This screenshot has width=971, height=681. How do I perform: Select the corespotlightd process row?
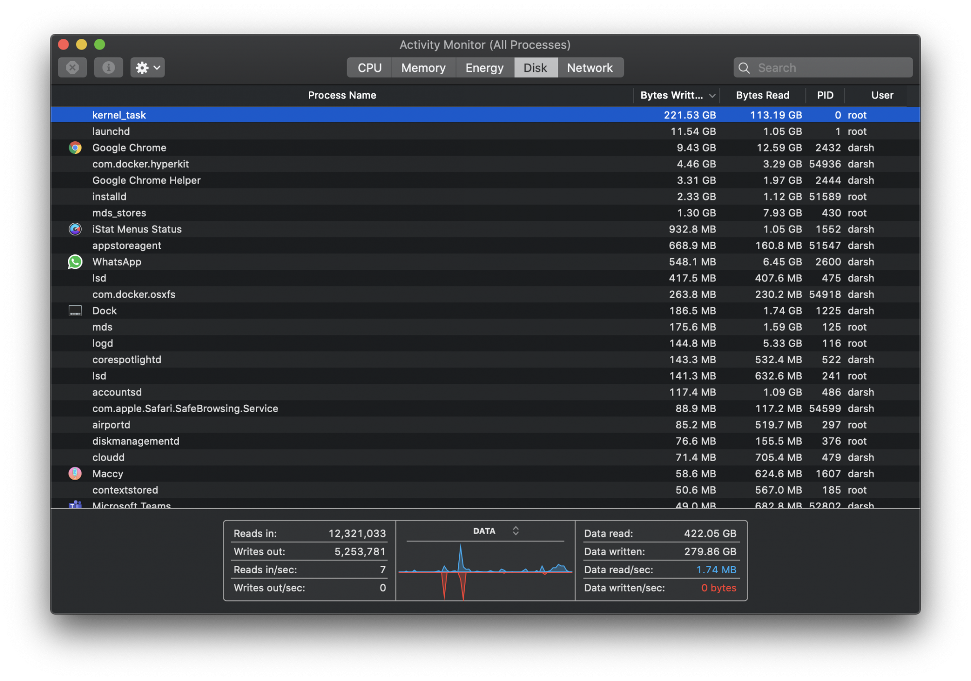point(485,360)
